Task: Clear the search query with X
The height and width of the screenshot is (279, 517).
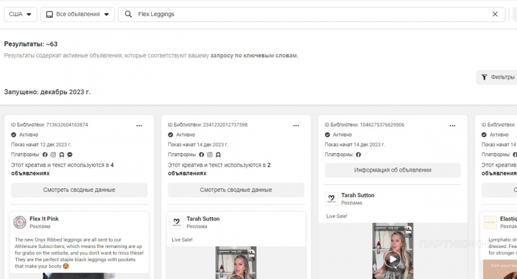Action: 495,14
